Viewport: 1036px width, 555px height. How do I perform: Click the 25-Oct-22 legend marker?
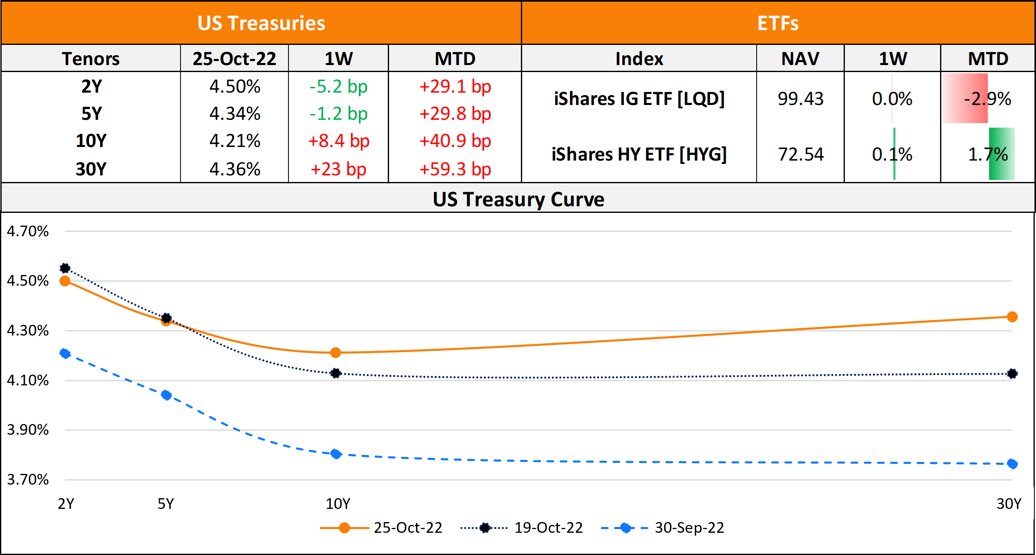coord(344,528)
